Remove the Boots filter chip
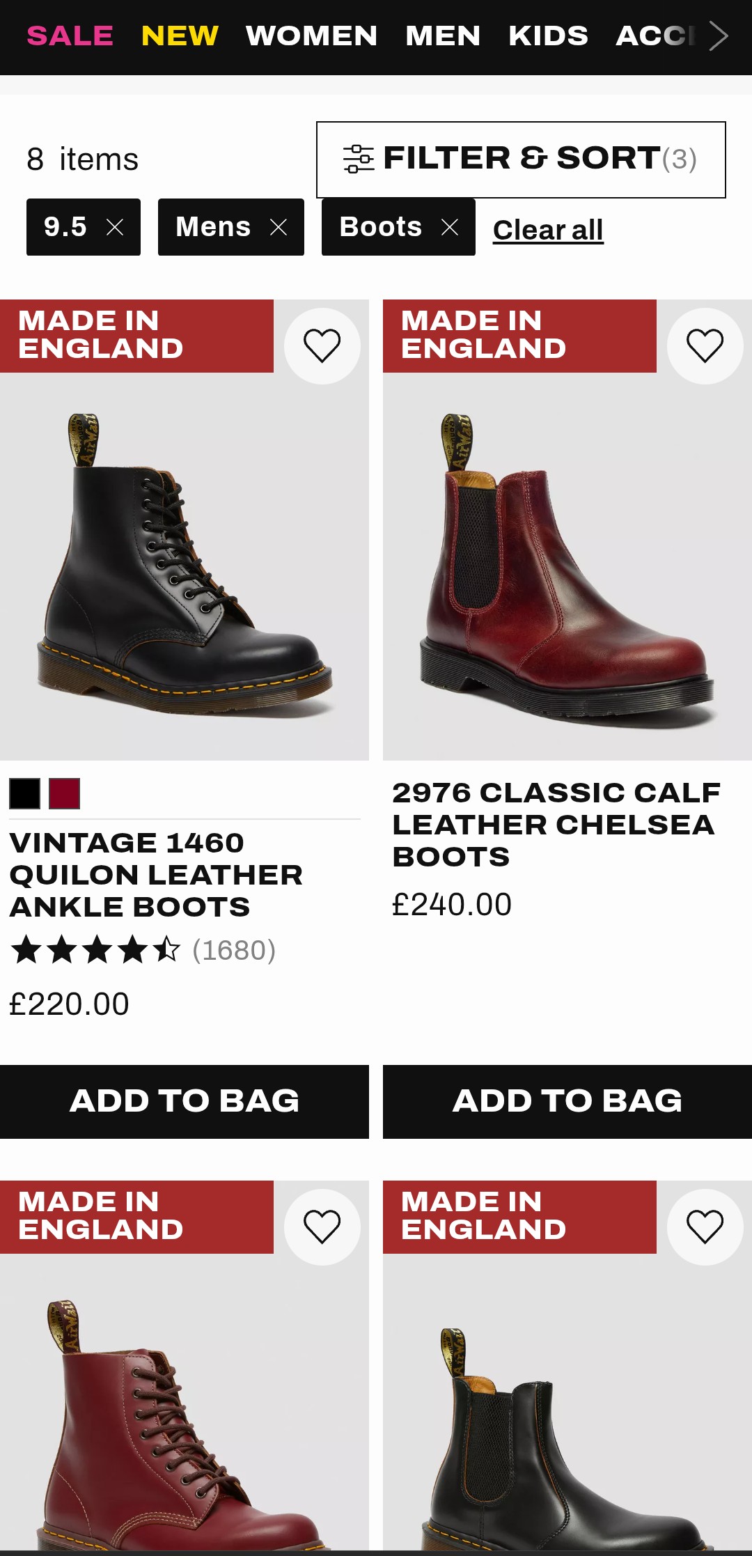The image size is (752, 1556). 450,227
